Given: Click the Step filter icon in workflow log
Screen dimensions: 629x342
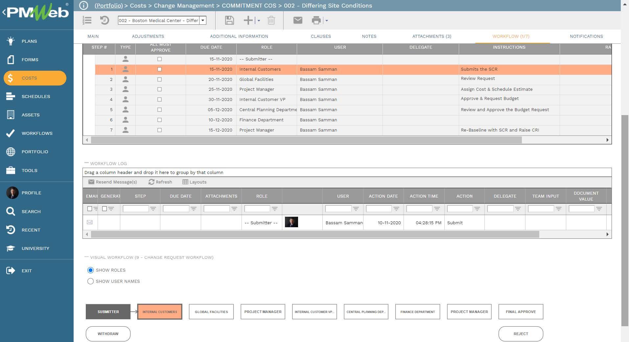Looking at the screenshot, I should point(153,208).
